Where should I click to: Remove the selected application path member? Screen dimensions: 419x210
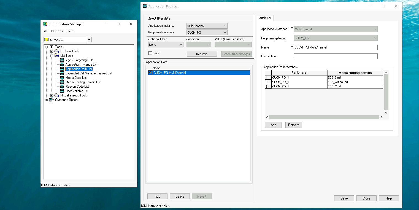[294, 125]
